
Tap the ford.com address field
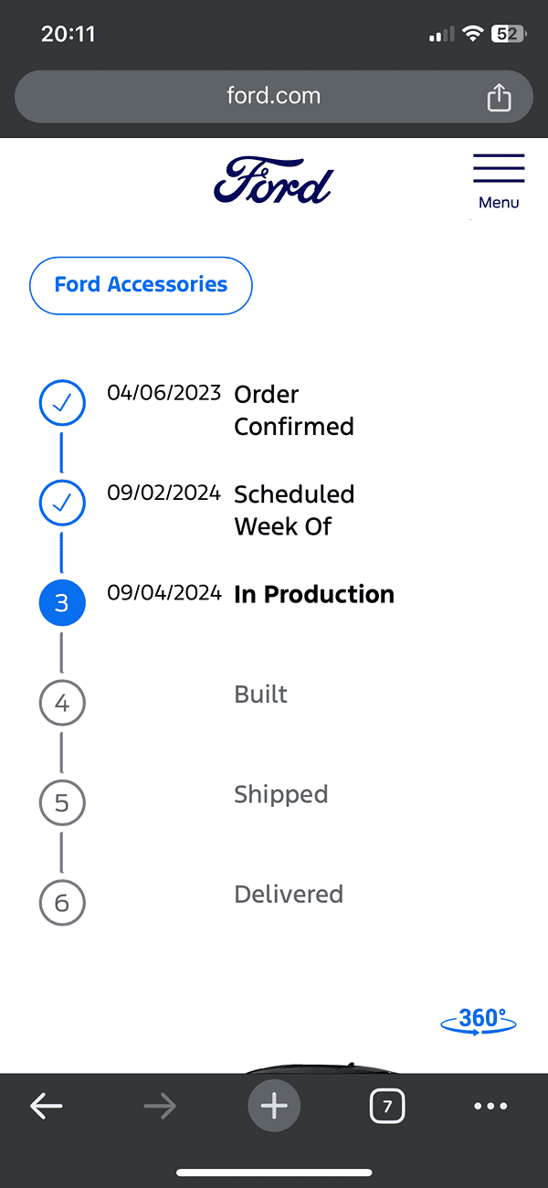[x=274, y=96]
